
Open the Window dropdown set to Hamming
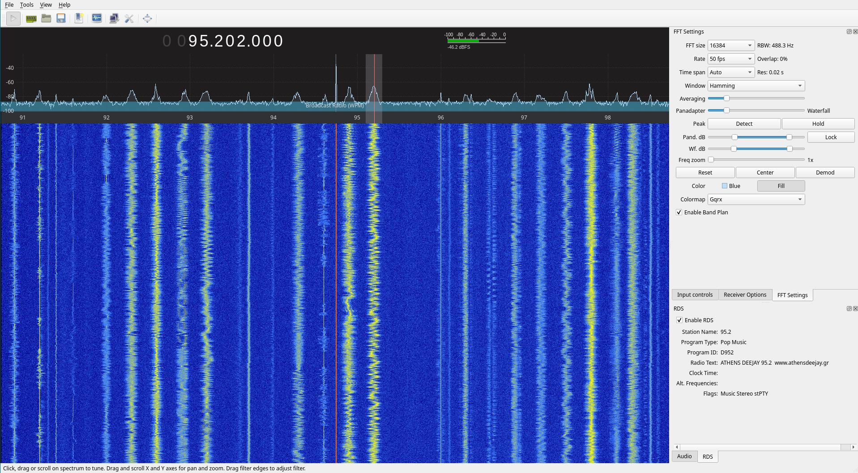point(756,86)
